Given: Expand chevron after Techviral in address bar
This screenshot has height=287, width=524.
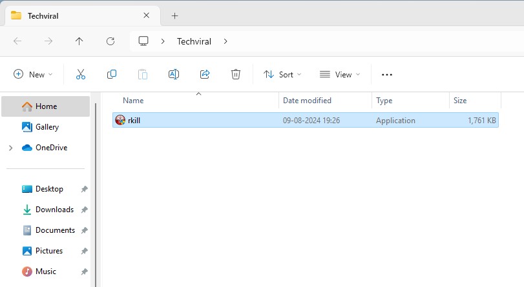Looking at the screenshot, I should pyautogui.click(x=225, y=41).
